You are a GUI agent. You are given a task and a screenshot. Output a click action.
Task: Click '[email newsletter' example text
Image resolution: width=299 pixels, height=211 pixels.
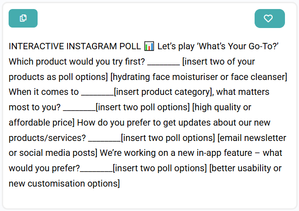252,138
